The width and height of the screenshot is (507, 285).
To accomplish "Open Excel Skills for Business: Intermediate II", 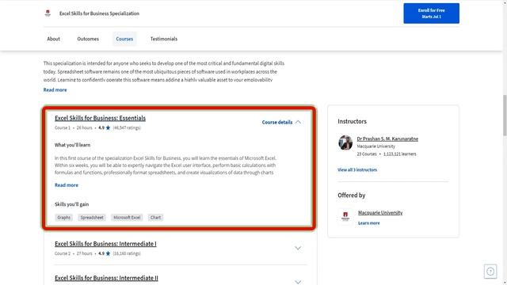I will (x=106, y=278).
